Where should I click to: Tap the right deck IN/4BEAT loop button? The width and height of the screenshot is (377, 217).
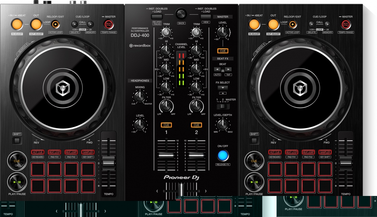(x=254, y=24)
